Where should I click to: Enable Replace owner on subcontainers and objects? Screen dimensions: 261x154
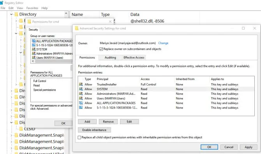coord(101,49)
